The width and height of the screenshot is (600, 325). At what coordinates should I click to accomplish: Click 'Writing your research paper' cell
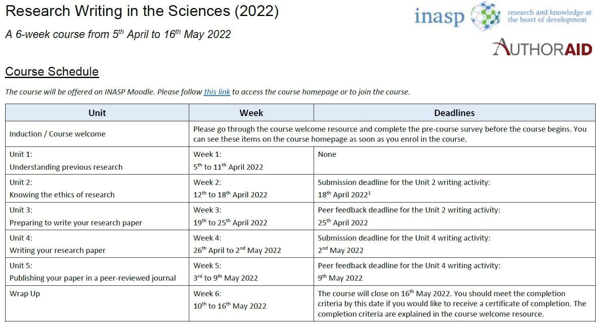(97, 244)
